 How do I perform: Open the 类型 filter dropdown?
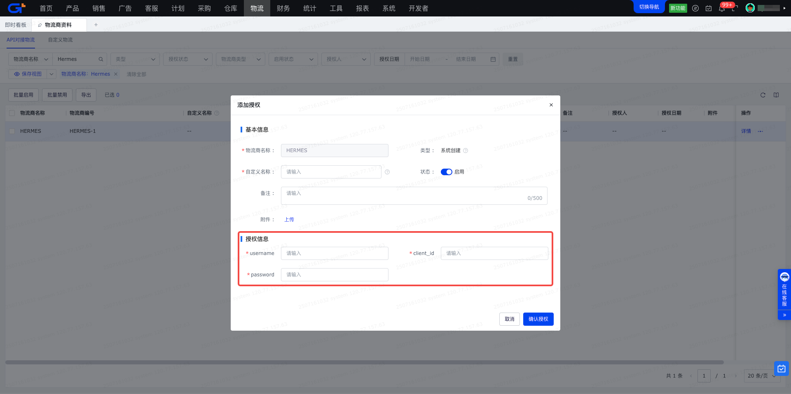[135, 59]
